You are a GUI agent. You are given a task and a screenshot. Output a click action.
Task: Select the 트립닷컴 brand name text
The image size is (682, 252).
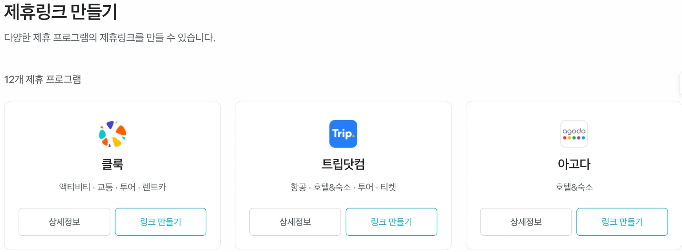(x=343, y=164)
